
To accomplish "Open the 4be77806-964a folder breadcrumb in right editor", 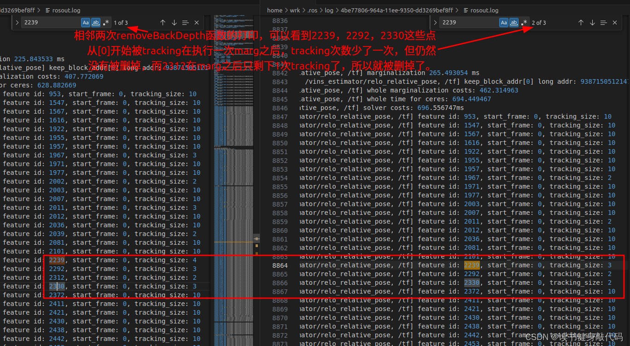I will point(397,10).
